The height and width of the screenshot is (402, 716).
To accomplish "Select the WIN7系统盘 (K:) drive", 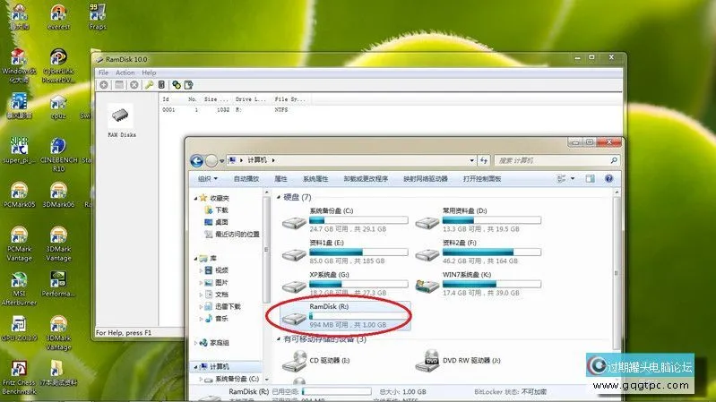I will click(x=479, y=284).
